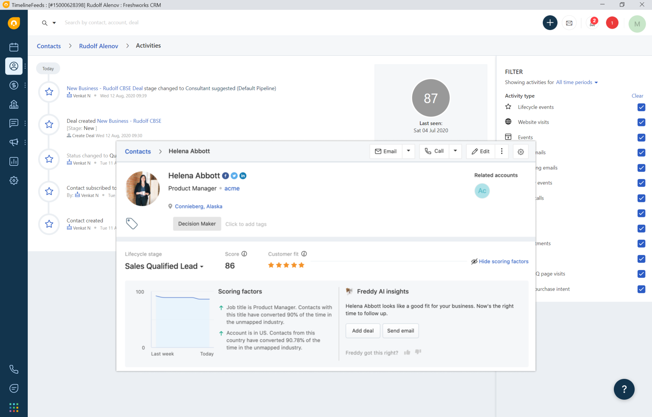Disable the Website visits filter checkbox
The height and width of the screenshot is (417, 652).
[x=641, y=122]
